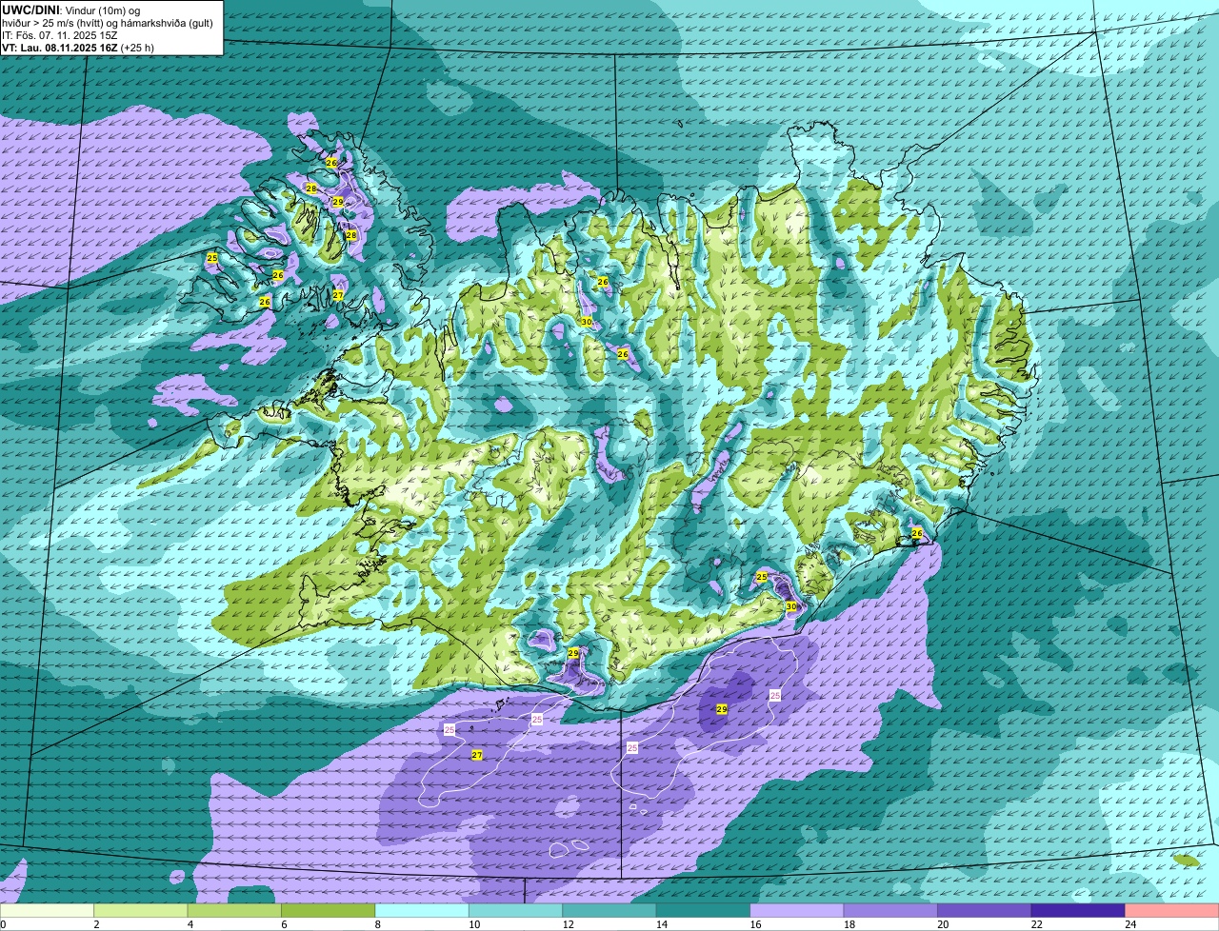Click the "2" legend tick label
The height and width of the screenshot is (931, 1219).
click(x=95, y=924)
